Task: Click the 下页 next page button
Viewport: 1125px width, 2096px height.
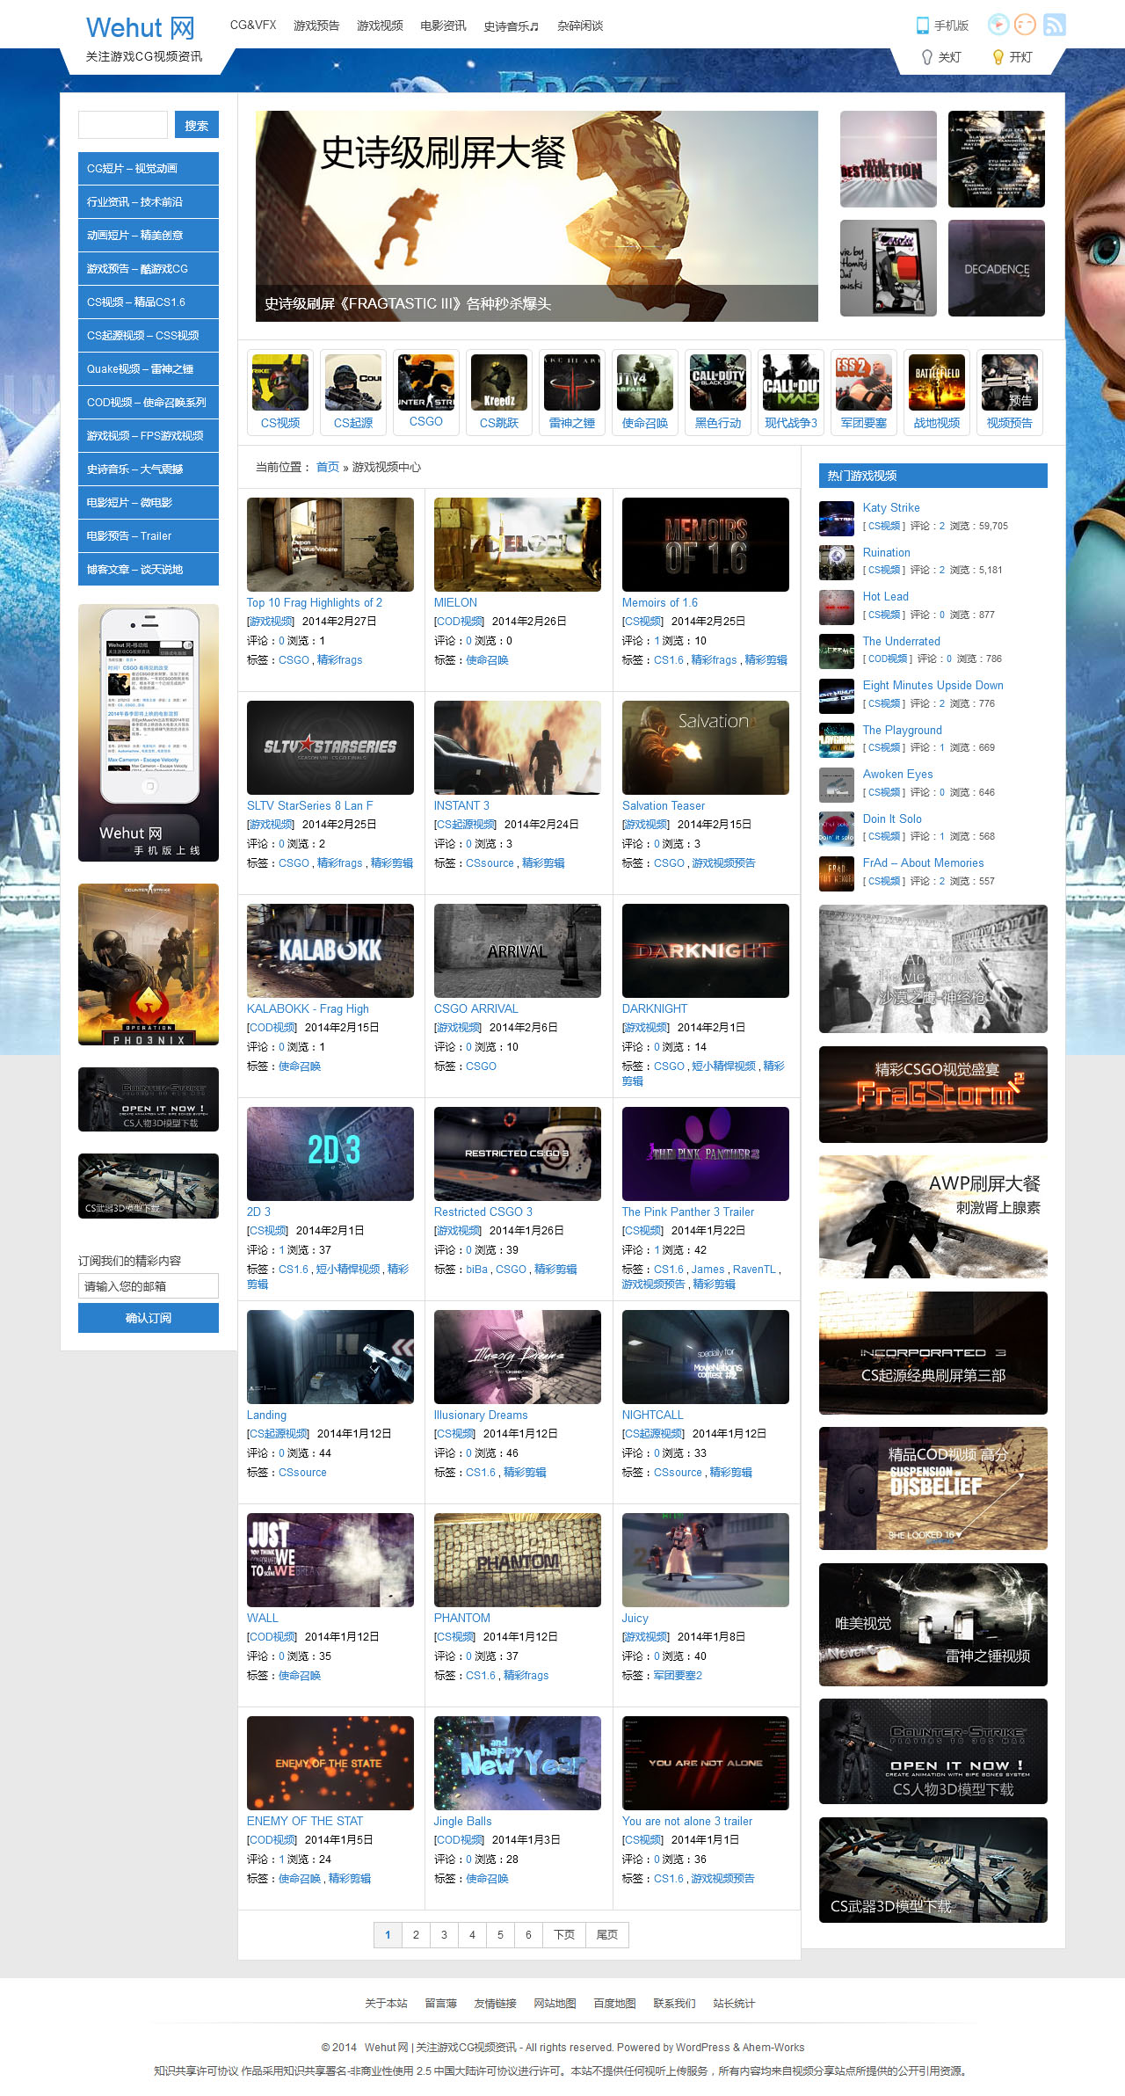Action: click(564, 1934)
